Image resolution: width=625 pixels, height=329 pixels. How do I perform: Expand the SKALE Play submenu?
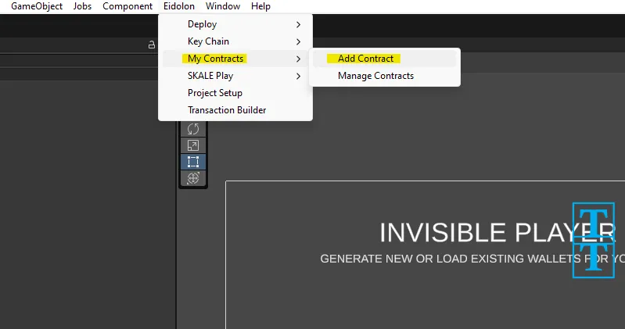235,76
